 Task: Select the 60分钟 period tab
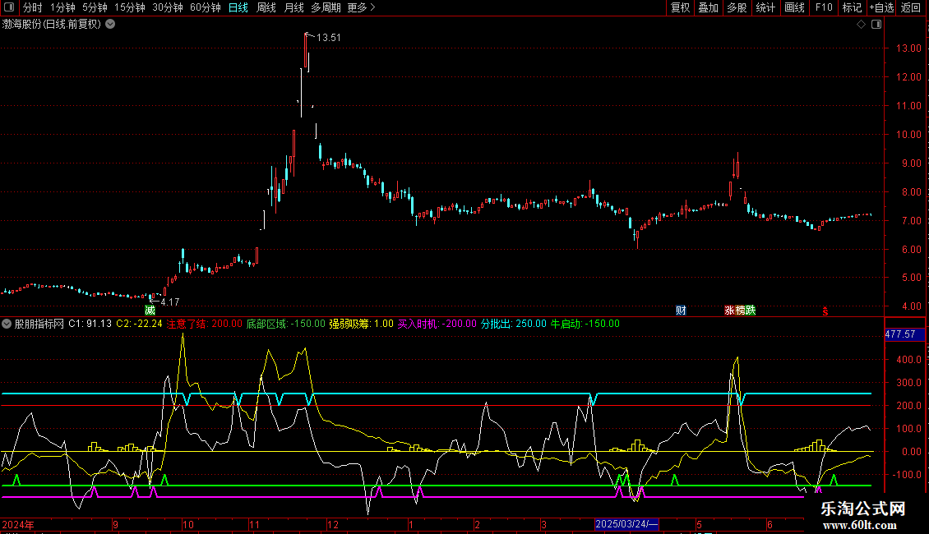pos(205,7)
